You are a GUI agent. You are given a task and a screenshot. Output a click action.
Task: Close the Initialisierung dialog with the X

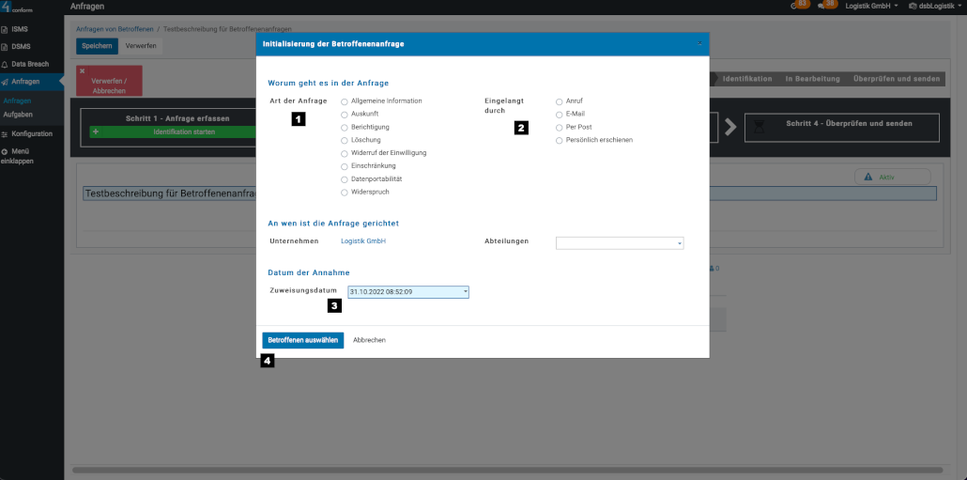[699, 43]
